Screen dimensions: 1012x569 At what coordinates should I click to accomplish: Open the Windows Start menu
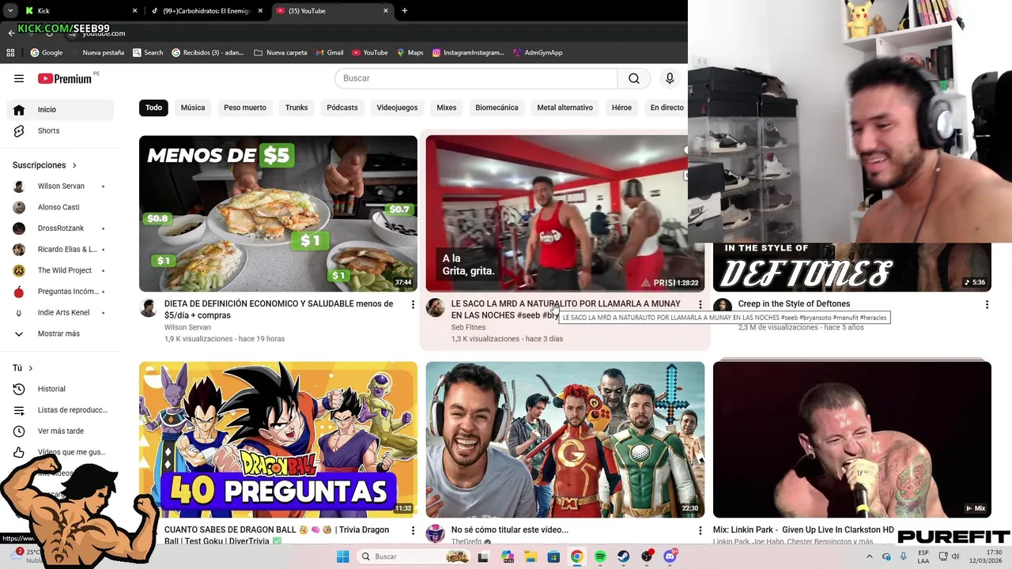342,556
